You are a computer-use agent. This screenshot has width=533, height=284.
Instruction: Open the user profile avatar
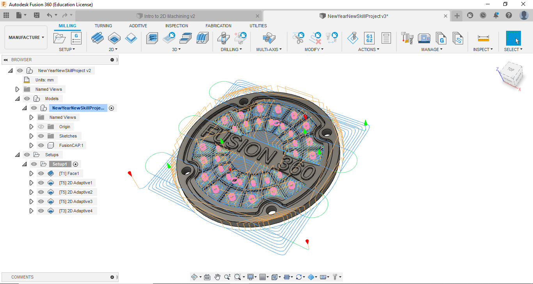point(524,15)
